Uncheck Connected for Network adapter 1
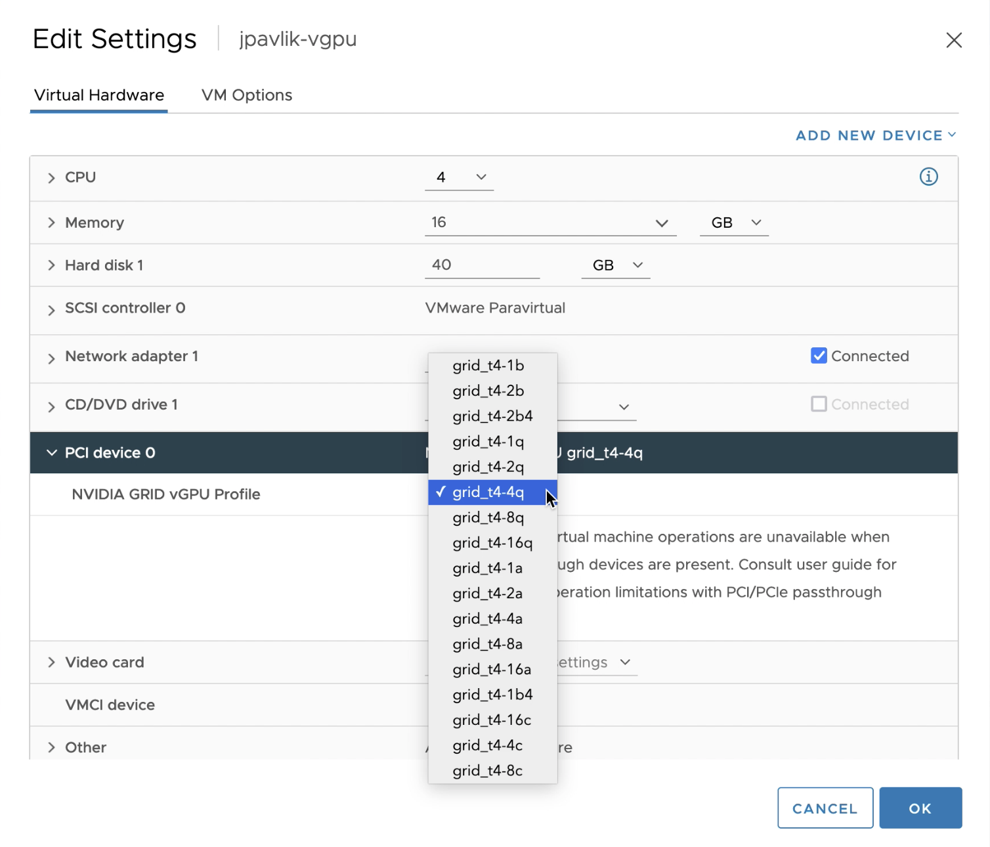Screen dimensions: 990x847 pyautogui.click(x=818, y=355)
